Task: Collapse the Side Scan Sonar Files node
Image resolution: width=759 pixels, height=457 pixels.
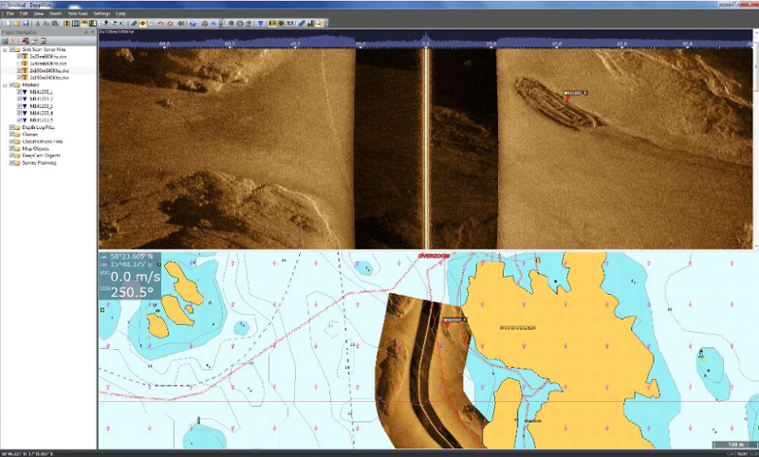Action: click(x=5, y=49)
